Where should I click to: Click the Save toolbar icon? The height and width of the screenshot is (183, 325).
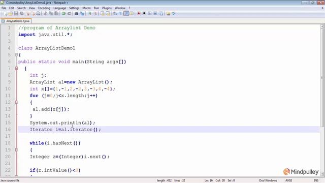pyautogui.click(x=16, y=14)
